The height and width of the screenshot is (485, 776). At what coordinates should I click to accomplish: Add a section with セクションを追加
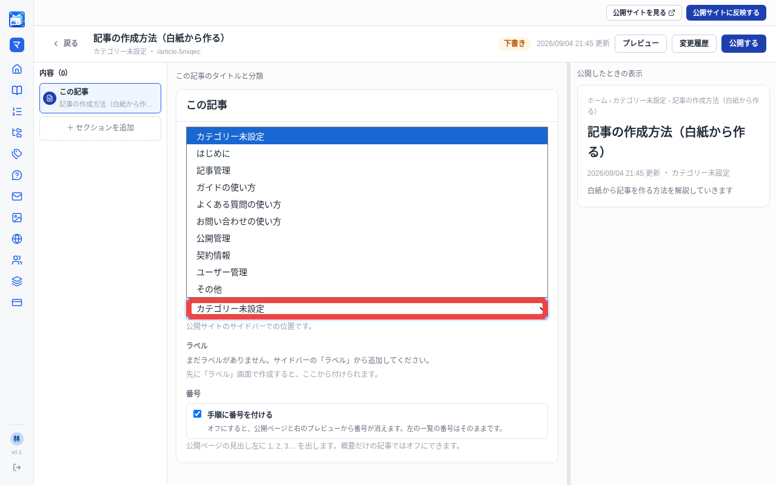click(x=101, y=128)
